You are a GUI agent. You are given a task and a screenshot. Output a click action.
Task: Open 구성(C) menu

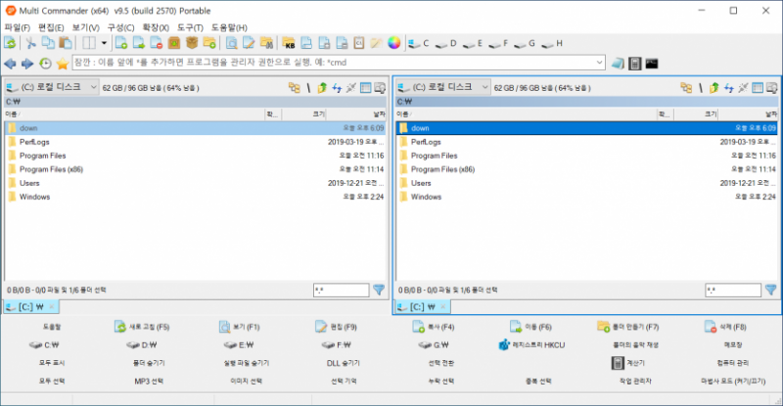click(120, 27)
